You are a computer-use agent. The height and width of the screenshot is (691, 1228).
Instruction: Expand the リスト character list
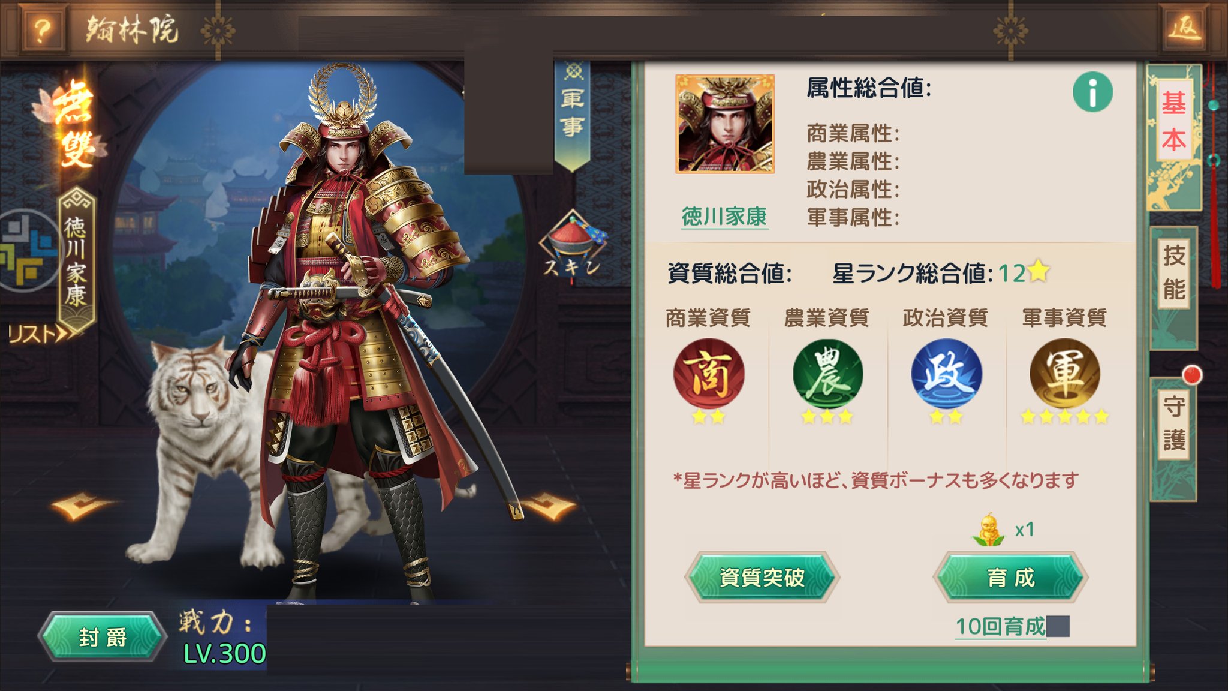(x=42, y=334)
